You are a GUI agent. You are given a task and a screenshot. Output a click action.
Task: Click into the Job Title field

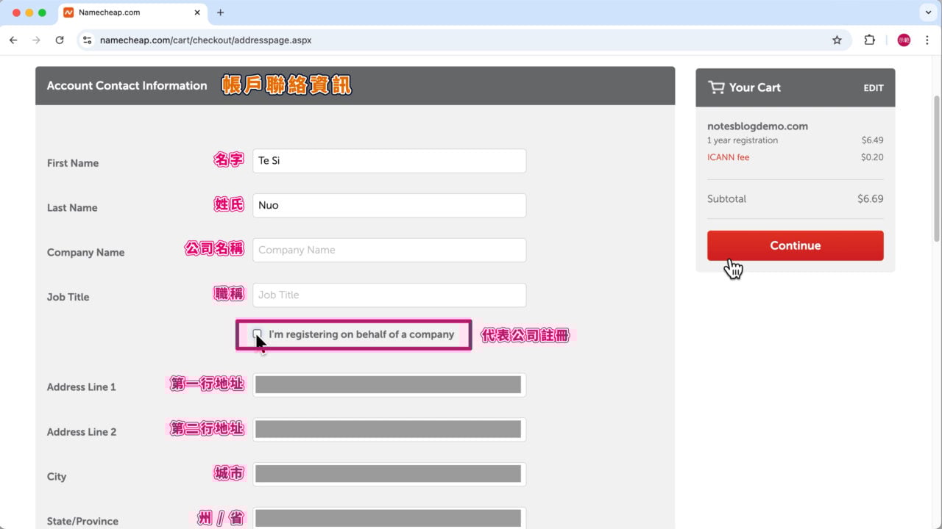pyautogui.click(x=389, y=295)
